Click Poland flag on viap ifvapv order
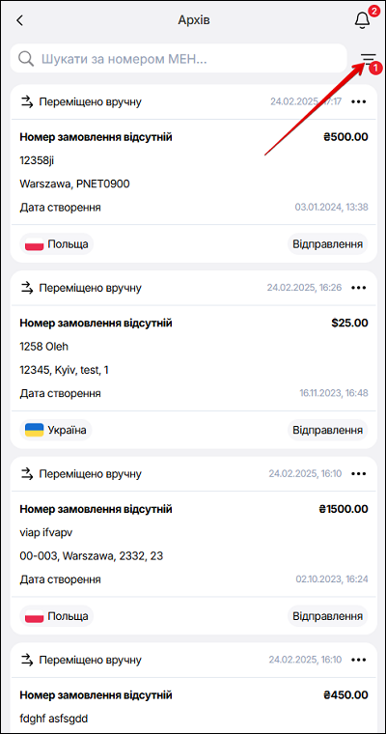The height and width of the screenshot is (734, 386). (x=34, y=615)
